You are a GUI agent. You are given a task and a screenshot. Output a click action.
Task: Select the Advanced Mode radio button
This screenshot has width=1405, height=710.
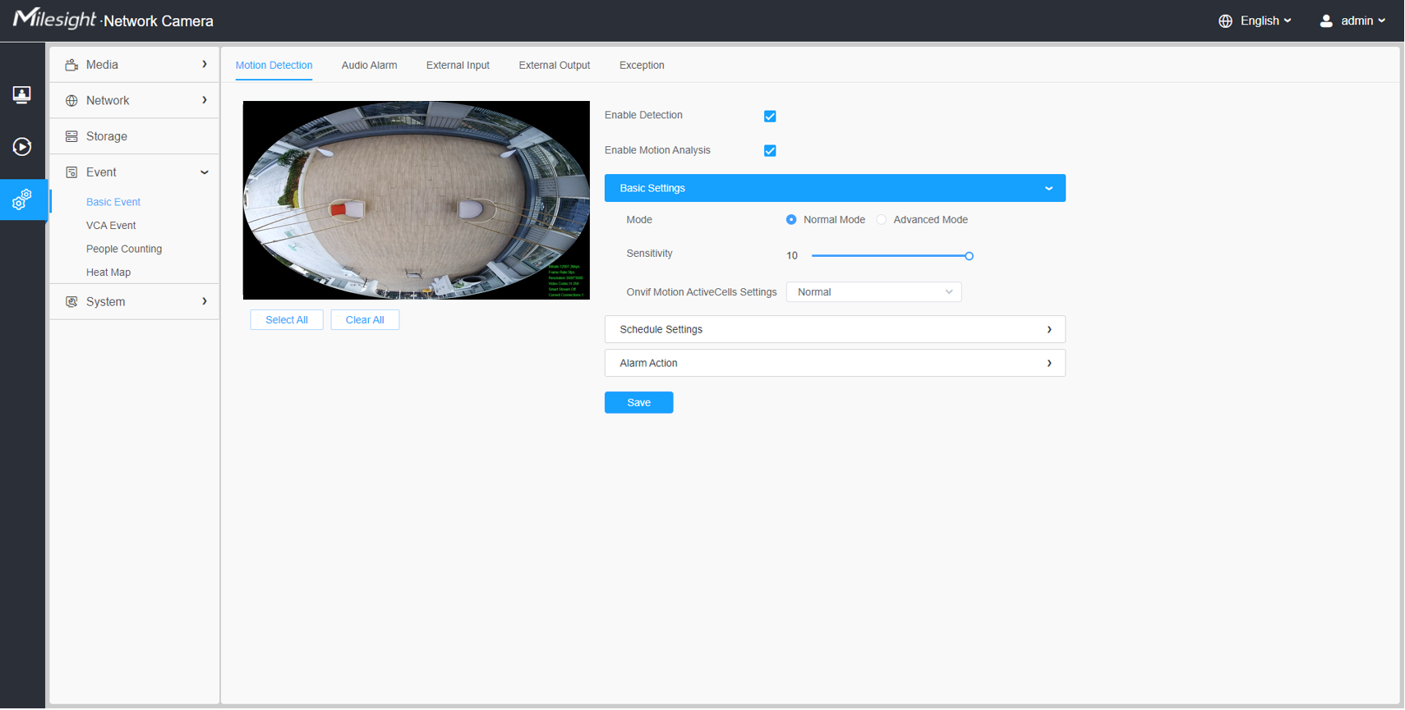click(882, 220)
